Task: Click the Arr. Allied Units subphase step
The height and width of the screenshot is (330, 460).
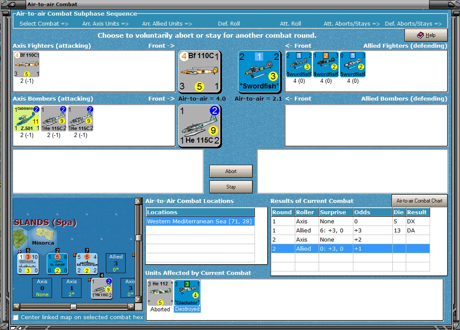Action: (167, 24)
